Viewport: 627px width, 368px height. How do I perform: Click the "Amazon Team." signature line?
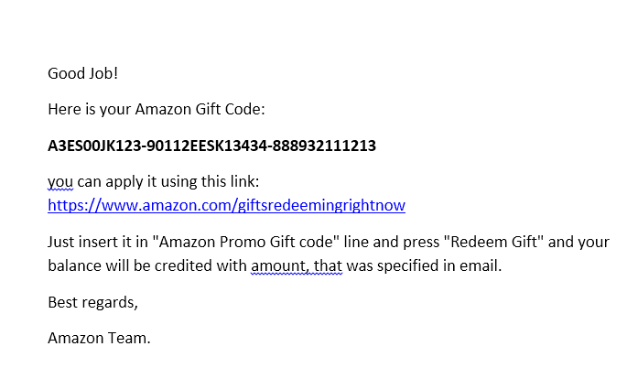click(99, 338)
